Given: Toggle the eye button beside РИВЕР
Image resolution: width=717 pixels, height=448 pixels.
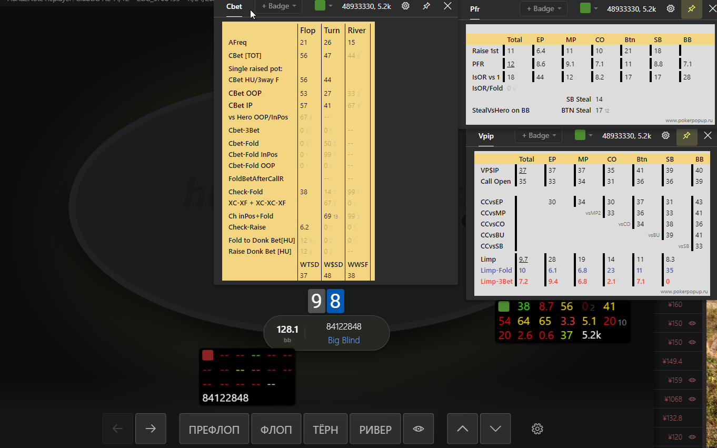Looking at the screenshot, I should pyautogui.click(x=419, y=429).
